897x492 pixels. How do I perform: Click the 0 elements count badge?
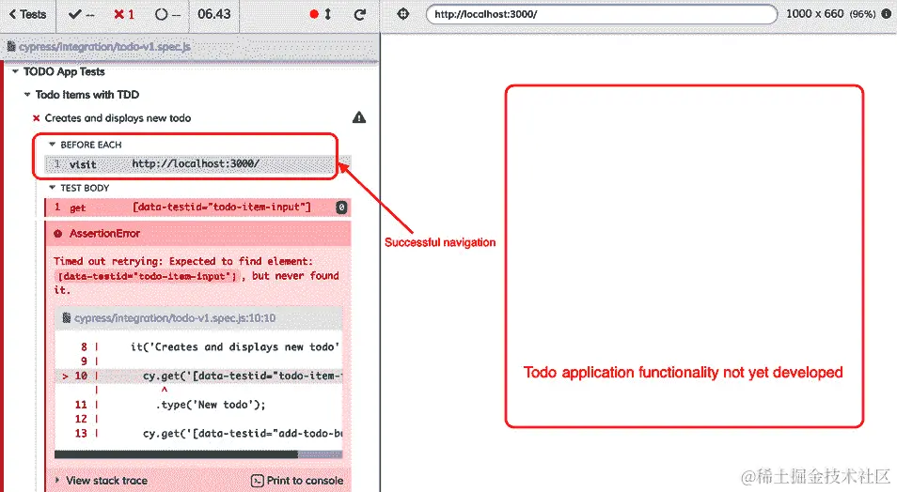click(341, 208)
